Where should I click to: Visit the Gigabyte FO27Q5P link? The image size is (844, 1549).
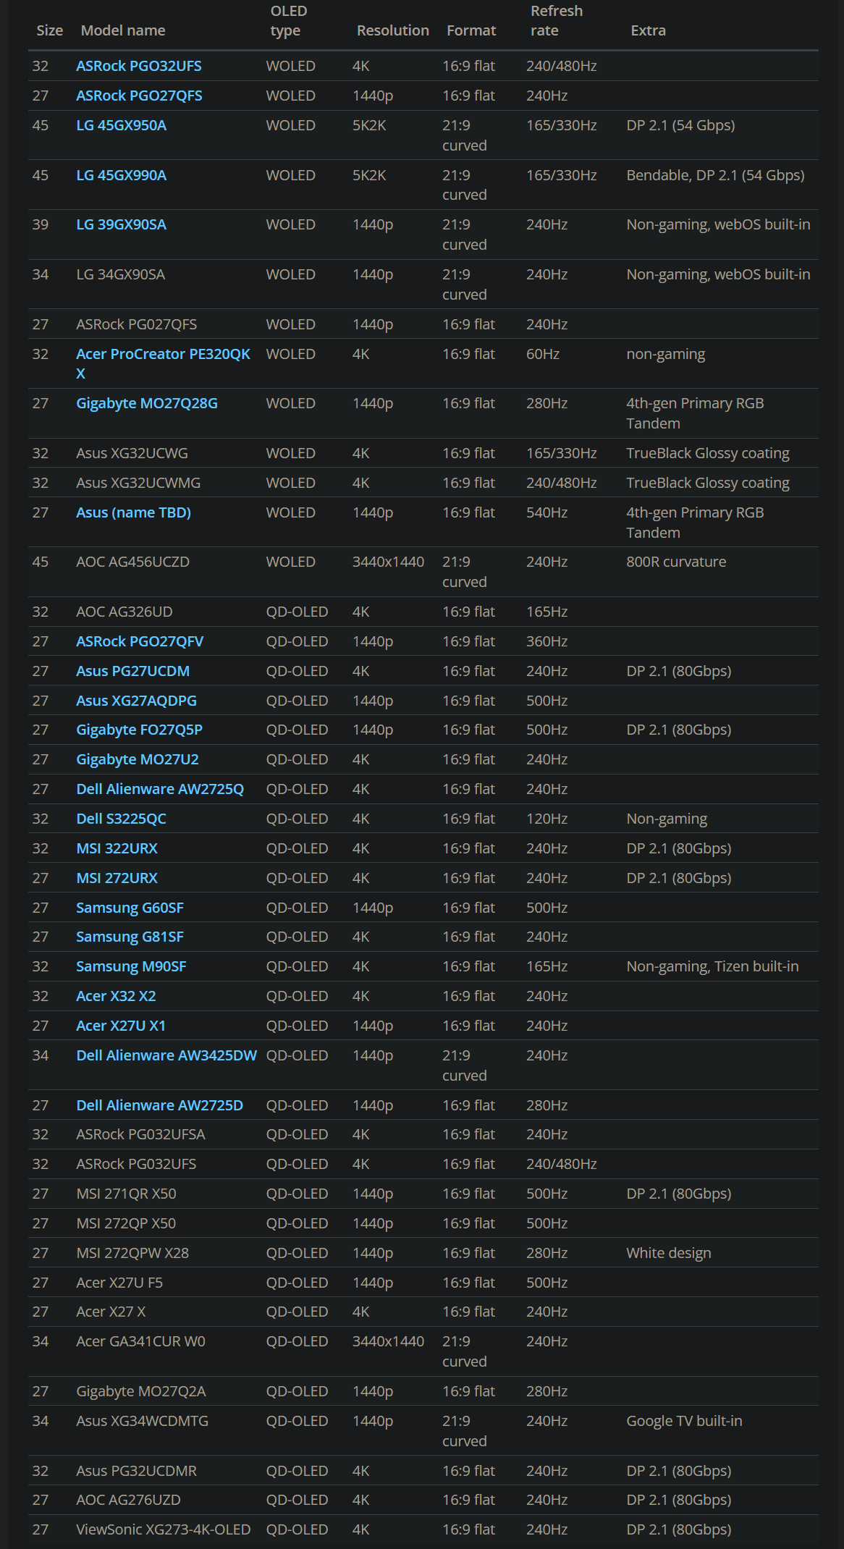[140, 730]
